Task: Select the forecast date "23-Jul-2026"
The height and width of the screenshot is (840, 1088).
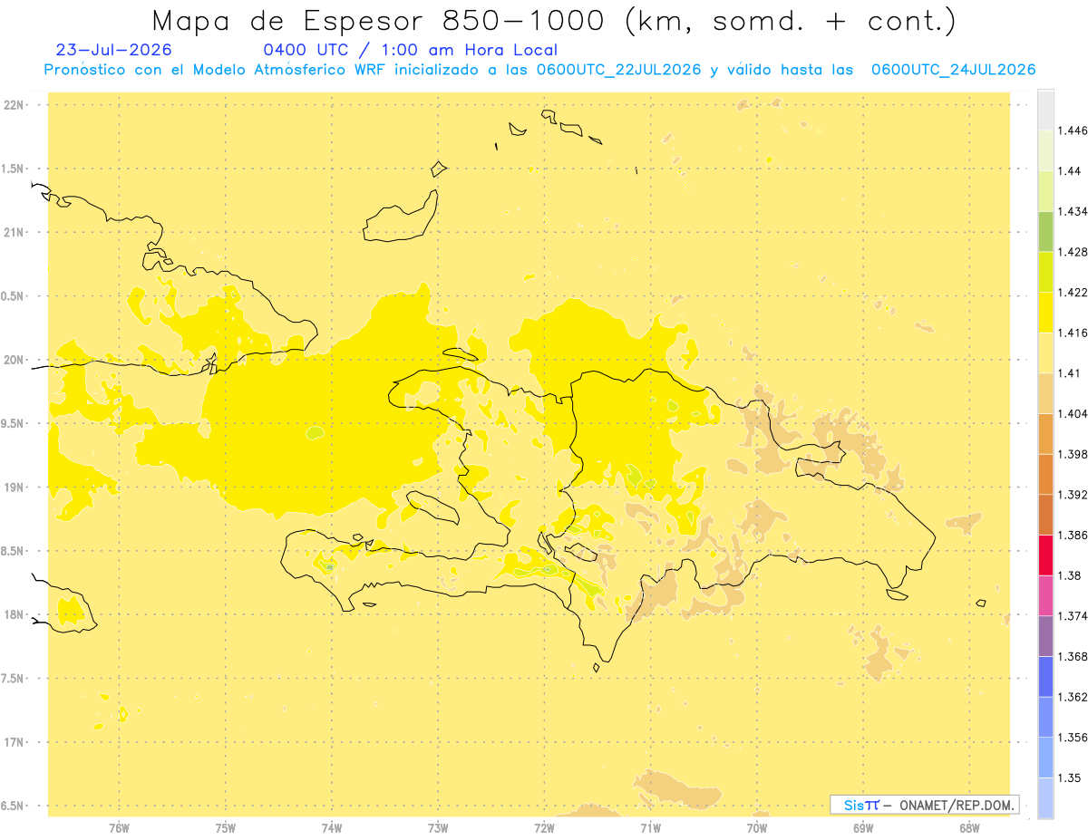Action: [113, 50]
